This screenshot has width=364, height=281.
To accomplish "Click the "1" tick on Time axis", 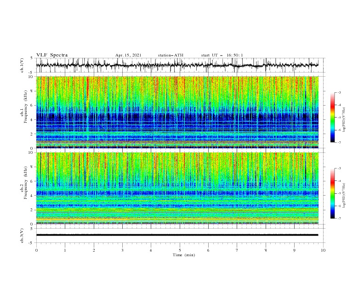I will coord(65,250).
